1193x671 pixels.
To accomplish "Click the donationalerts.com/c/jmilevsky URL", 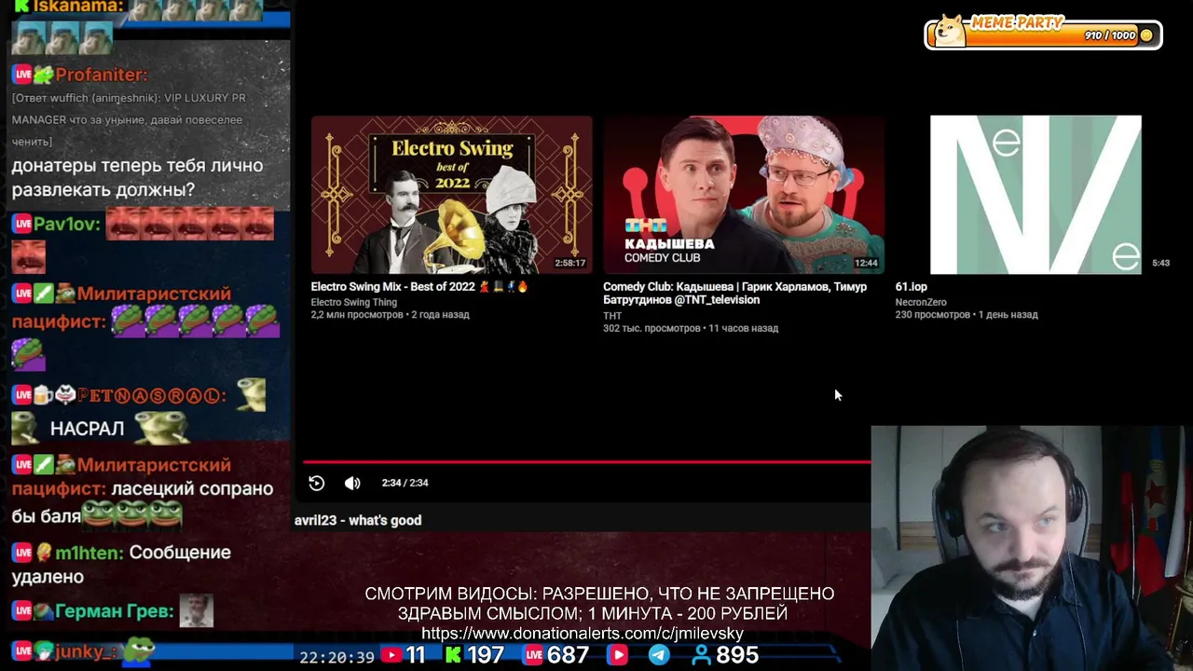I will point(583,634).
